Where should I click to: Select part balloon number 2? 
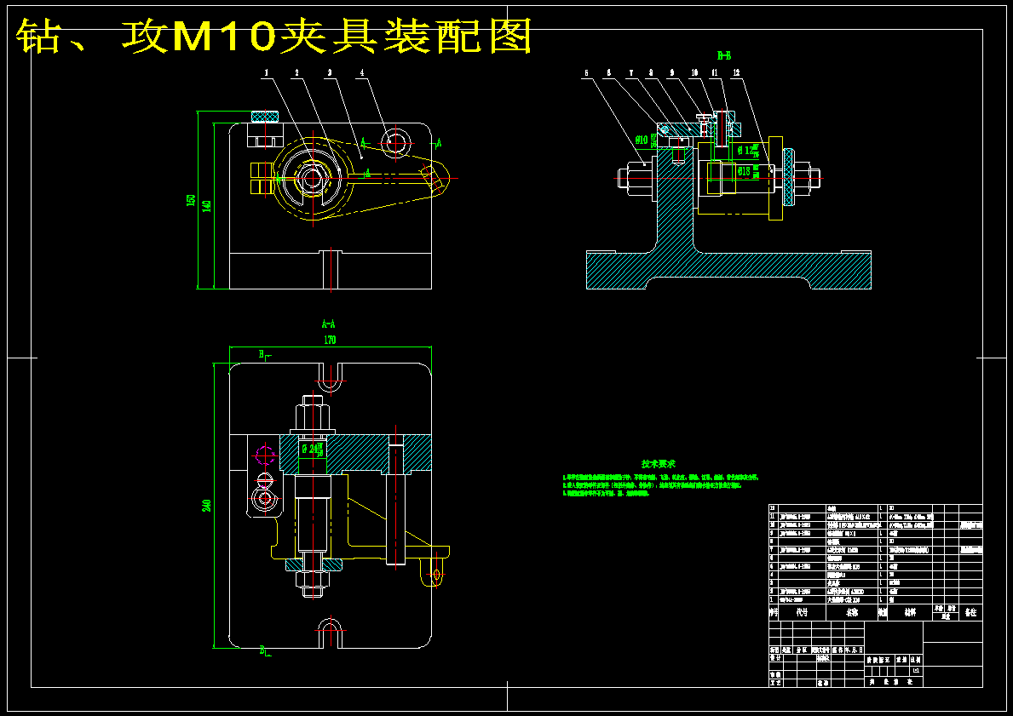point(297,73)
